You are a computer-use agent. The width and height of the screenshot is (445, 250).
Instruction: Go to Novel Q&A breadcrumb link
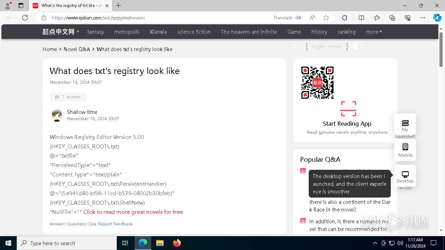click(76, 49)
